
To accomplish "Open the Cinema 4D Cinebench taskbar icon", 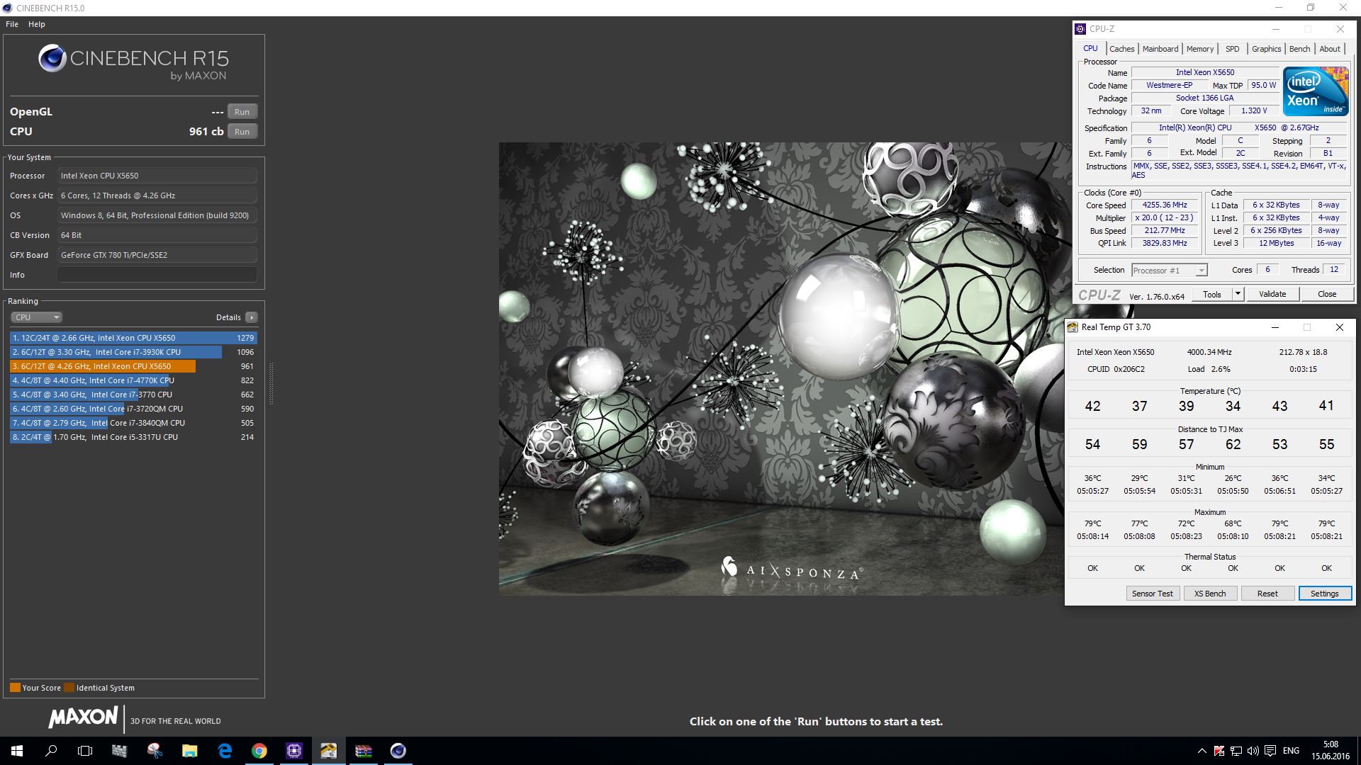I will tap(398, 751).
